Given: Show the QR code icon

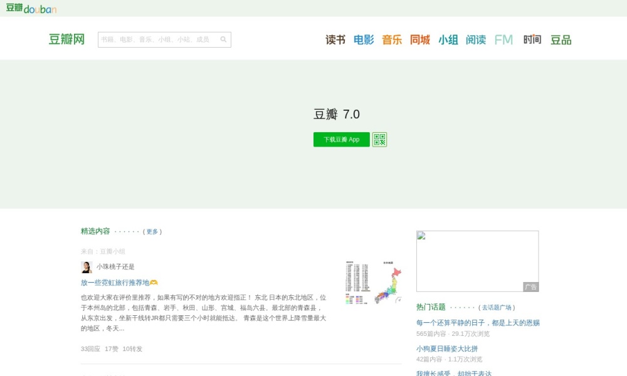Looking at the screenshot, I should [379, 140].
